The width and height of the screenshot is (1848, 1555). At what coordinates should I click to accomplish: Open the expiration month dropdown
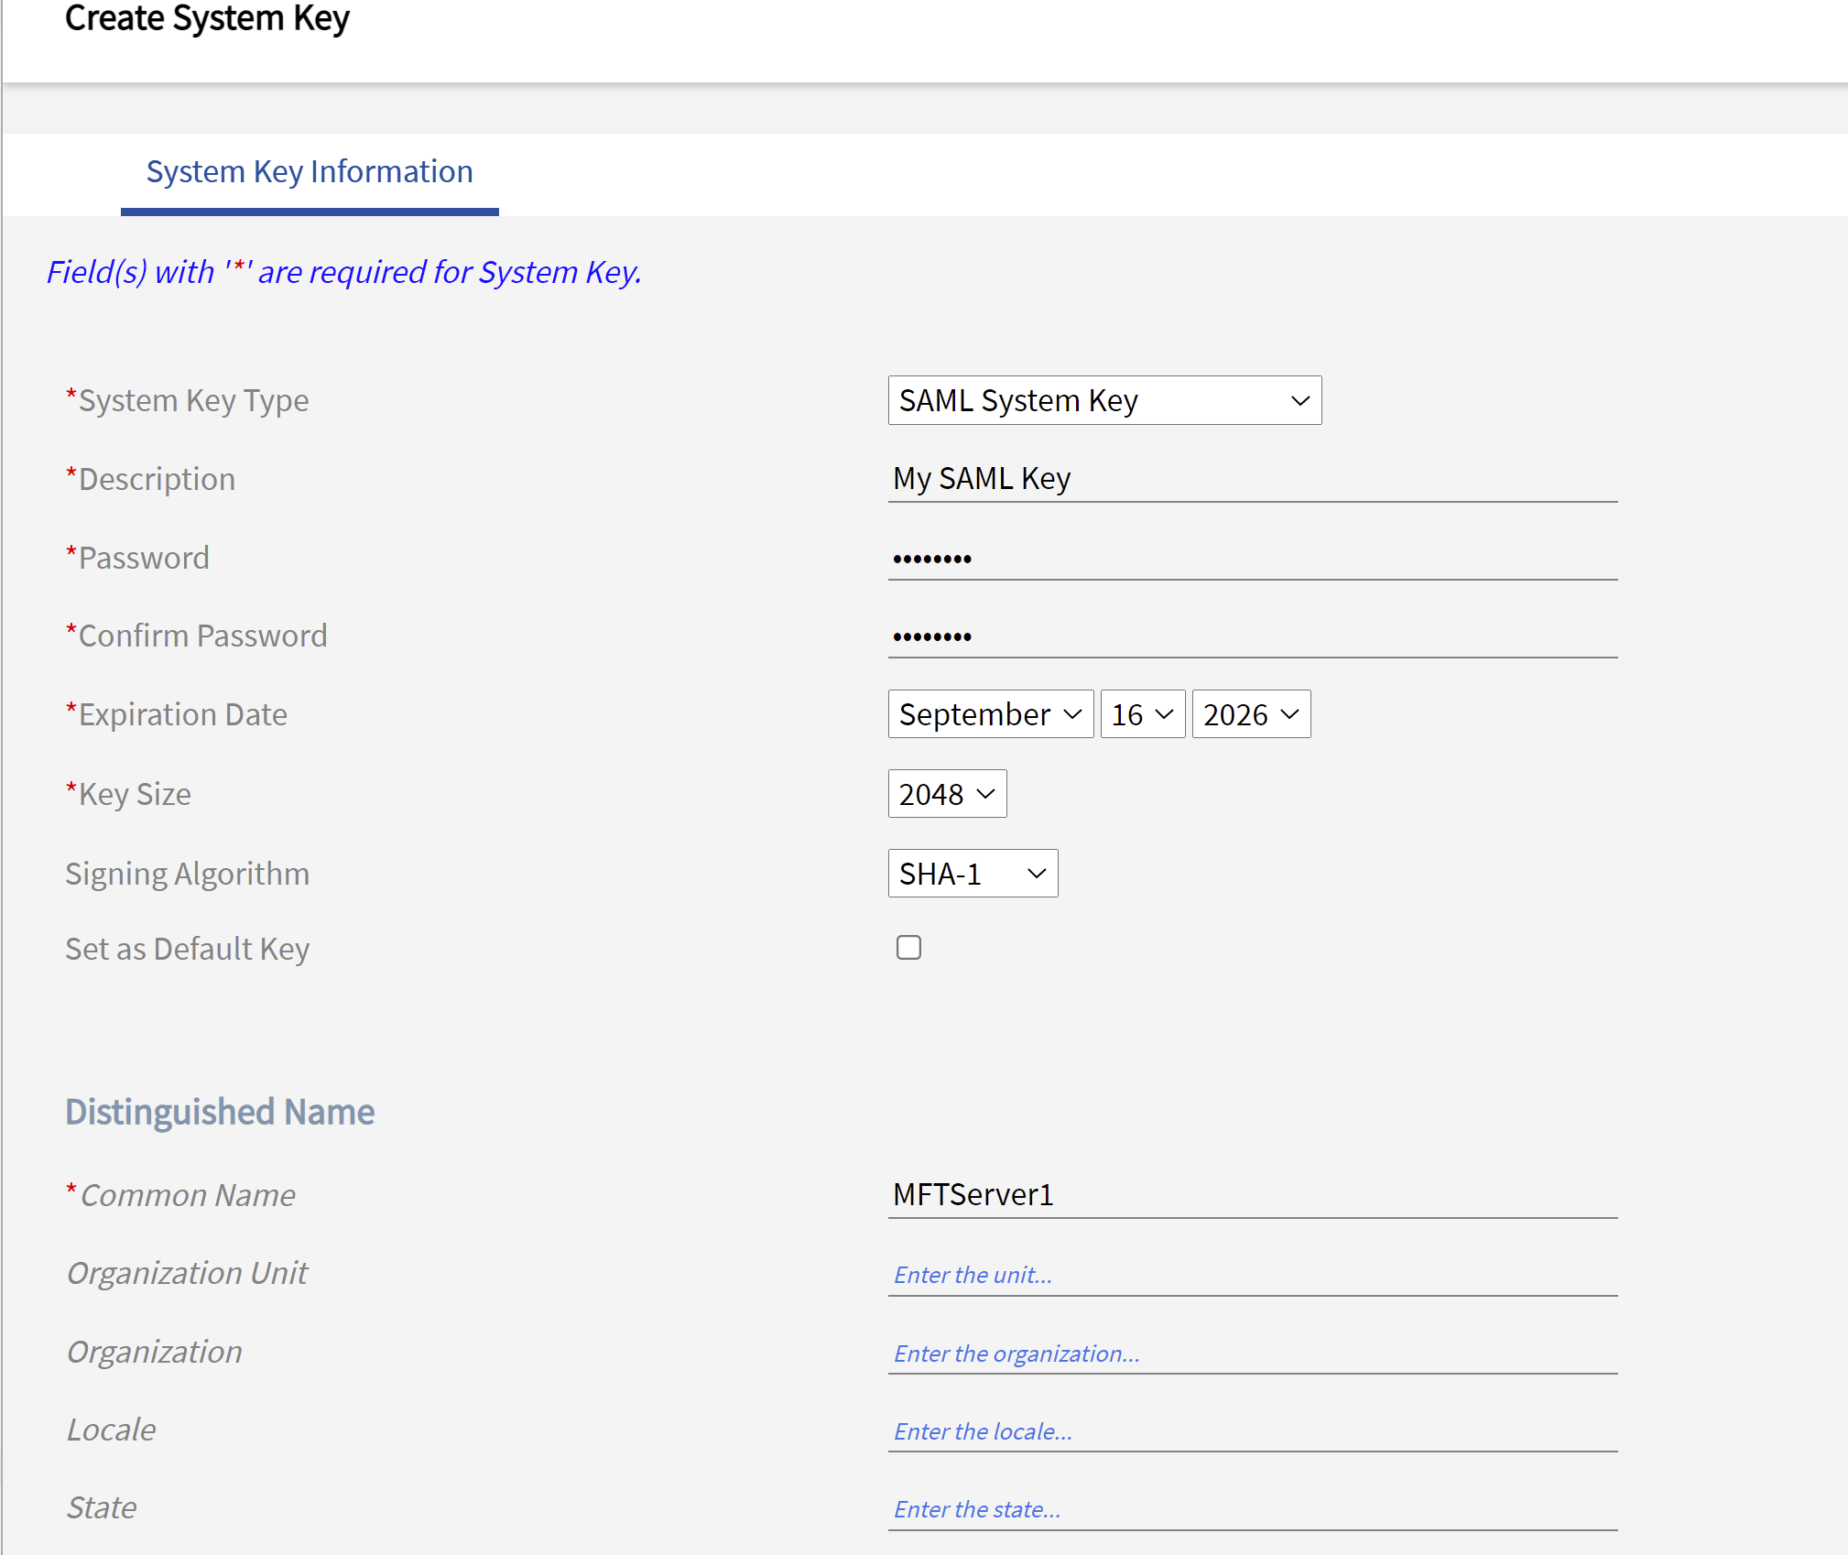click(990, 714)
